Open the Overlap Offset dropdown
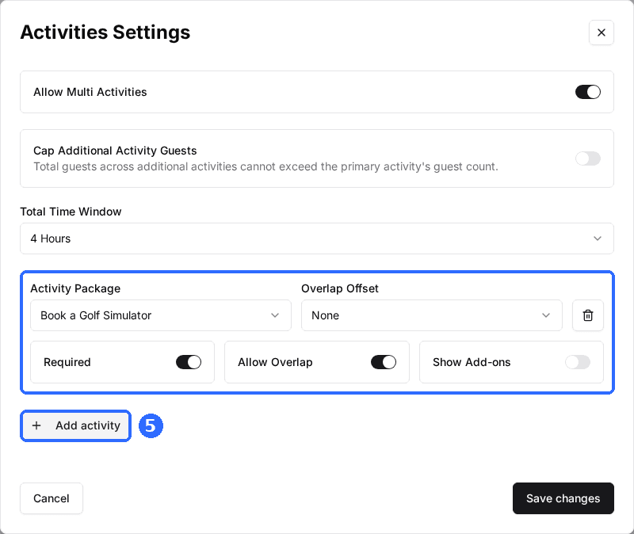This screenshot has height=534, width=634. (431, 315)
